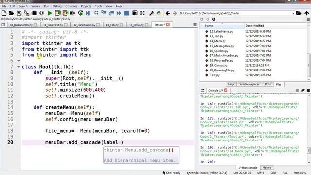
Task: Open Preferences with the wrench icon
Action: pos(151,13)
